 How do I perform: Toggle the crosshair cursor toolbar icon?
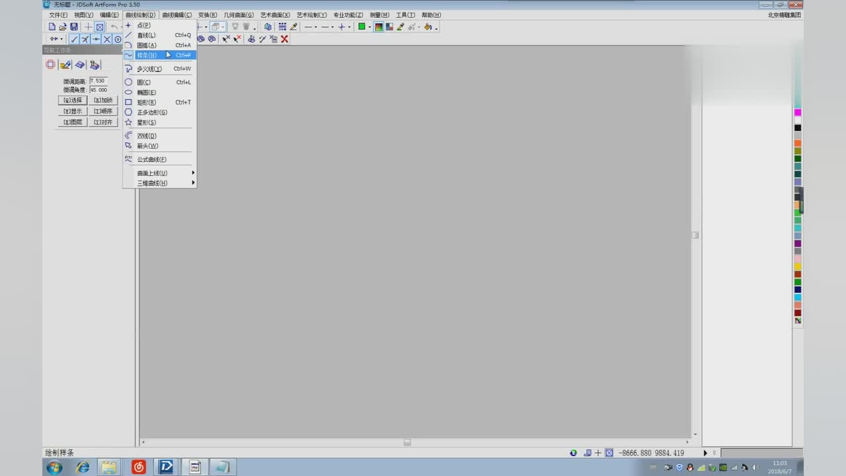(x=88, y=27)
